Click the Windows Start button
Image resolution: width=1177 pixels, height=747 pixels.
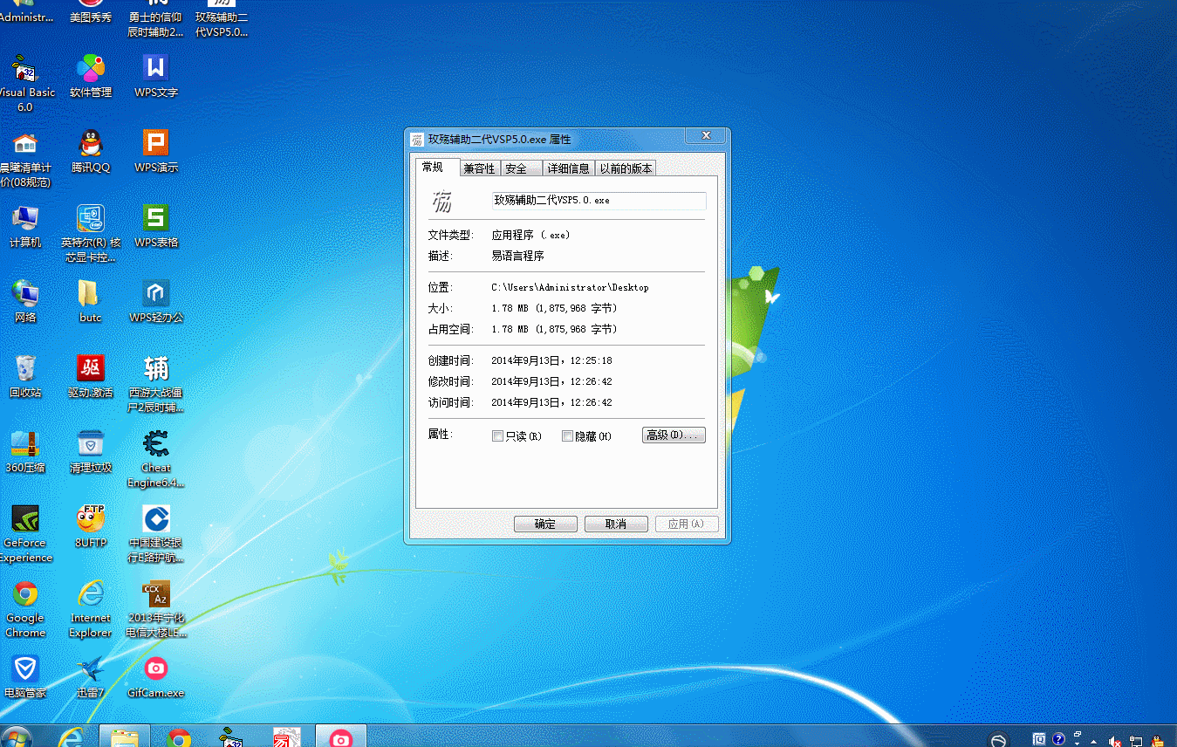click(x=17, y=738)
